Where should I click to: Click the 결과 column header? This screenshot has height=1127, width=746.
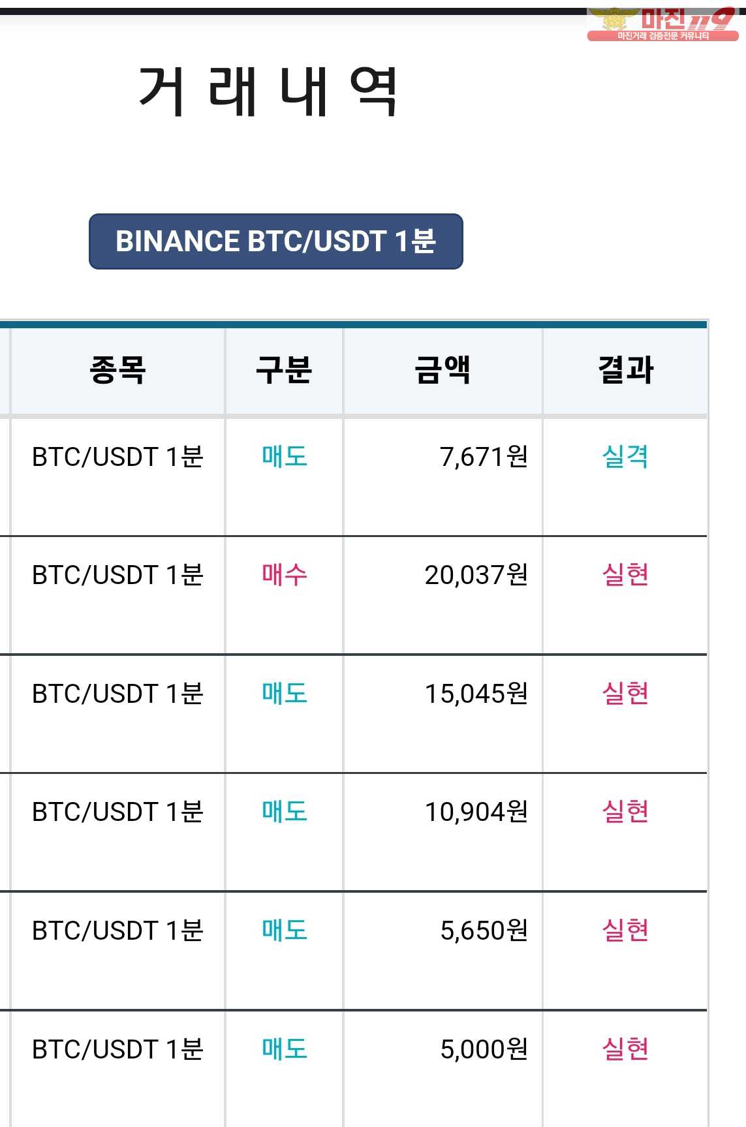(625, 370)
